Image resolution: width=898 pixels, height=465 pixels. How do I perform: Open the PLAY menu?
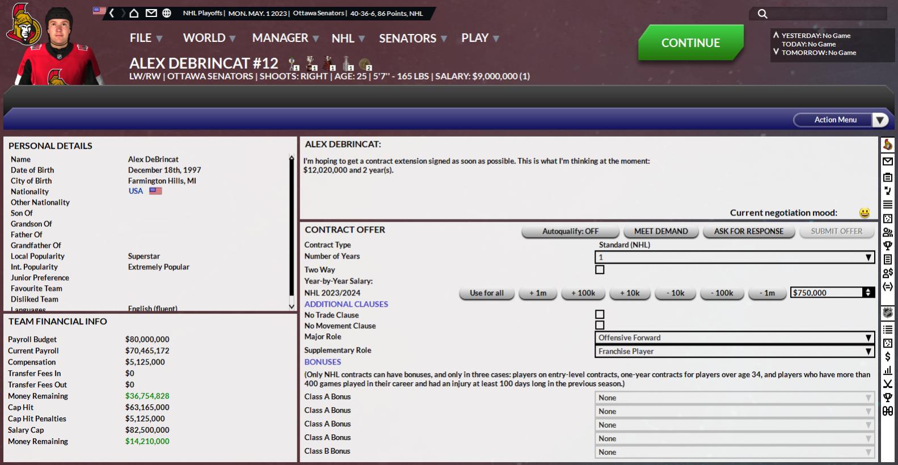[480, 38]
